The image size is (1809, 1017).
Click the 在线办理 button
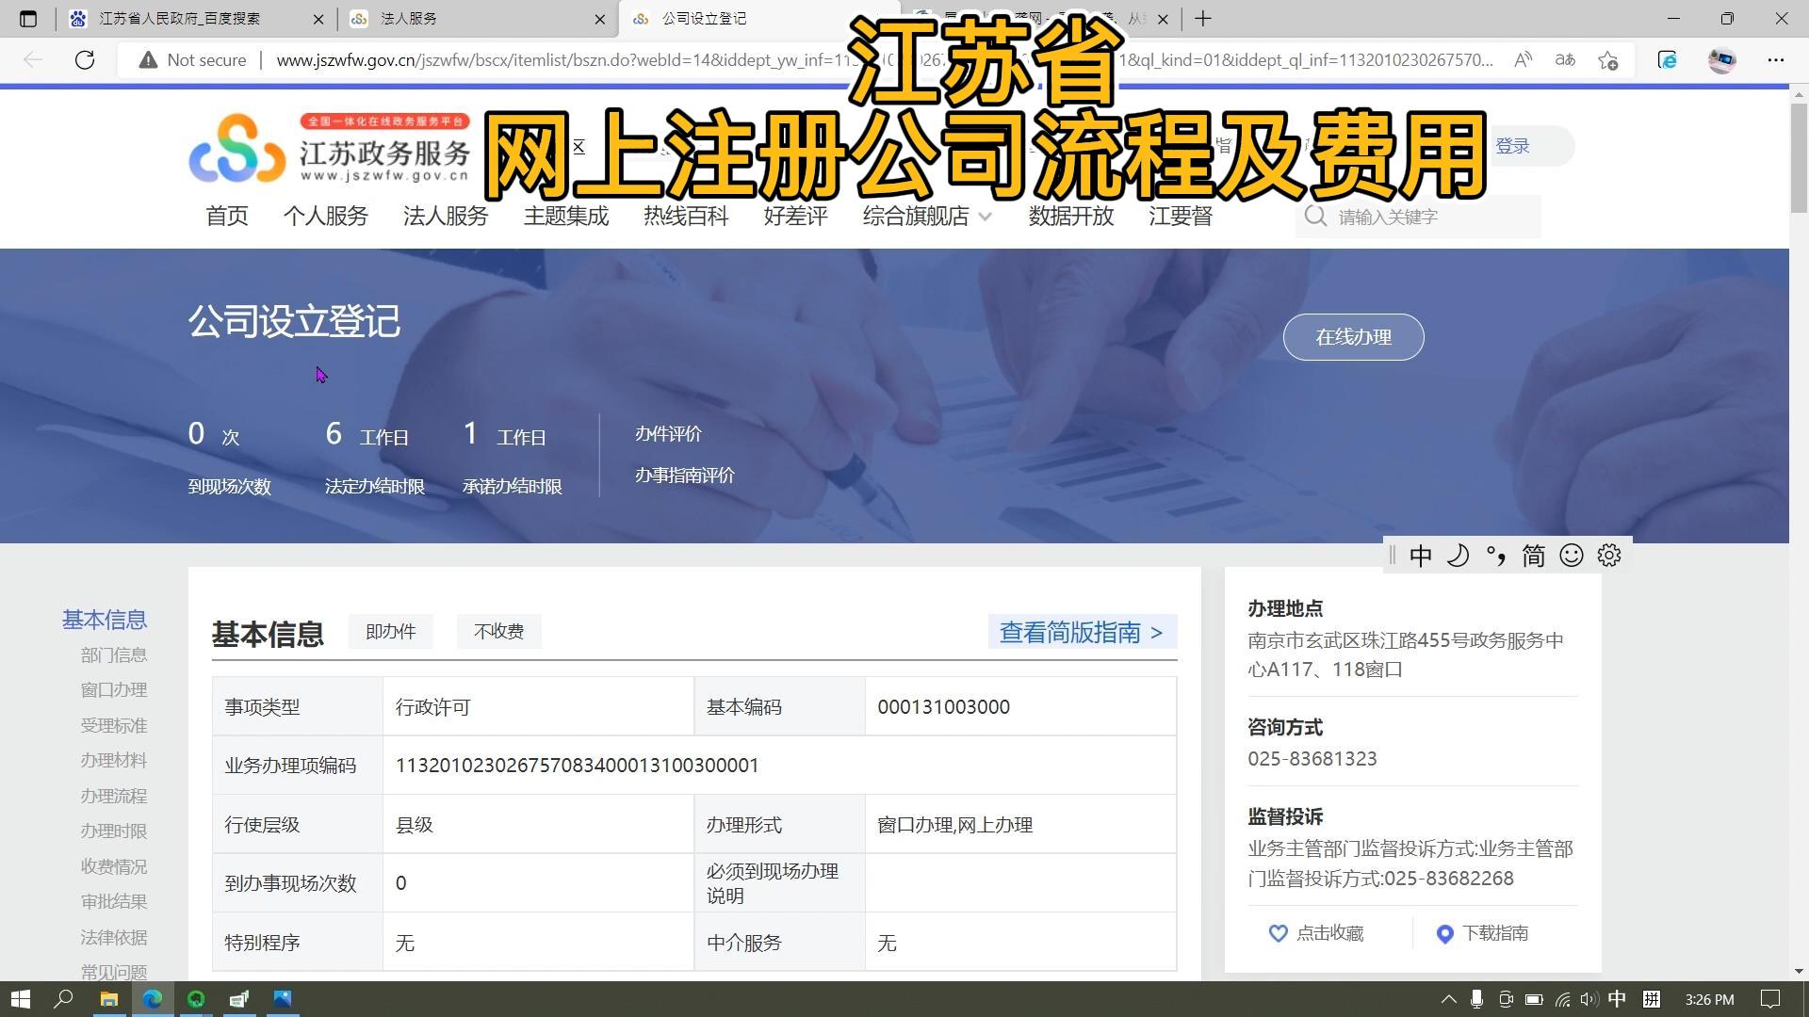coord(1353,336)
